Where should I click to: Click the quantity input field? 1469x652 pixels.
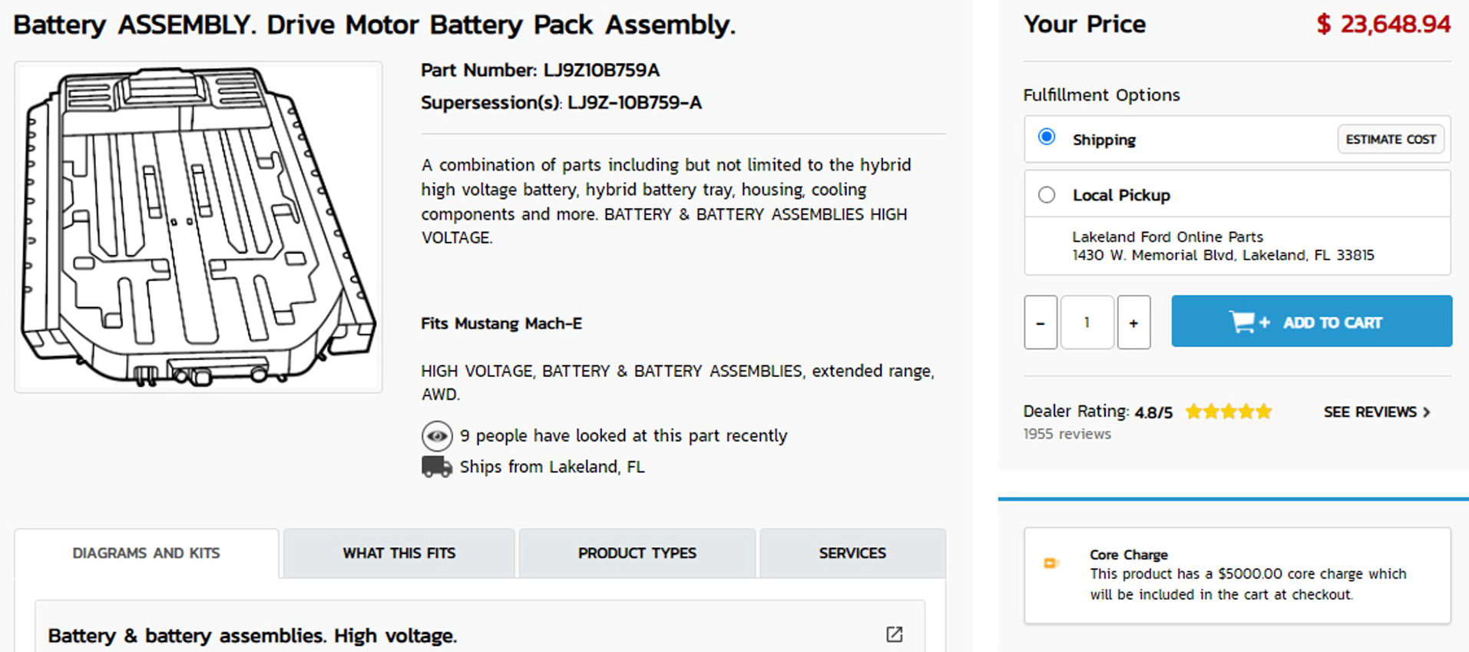1087,323
